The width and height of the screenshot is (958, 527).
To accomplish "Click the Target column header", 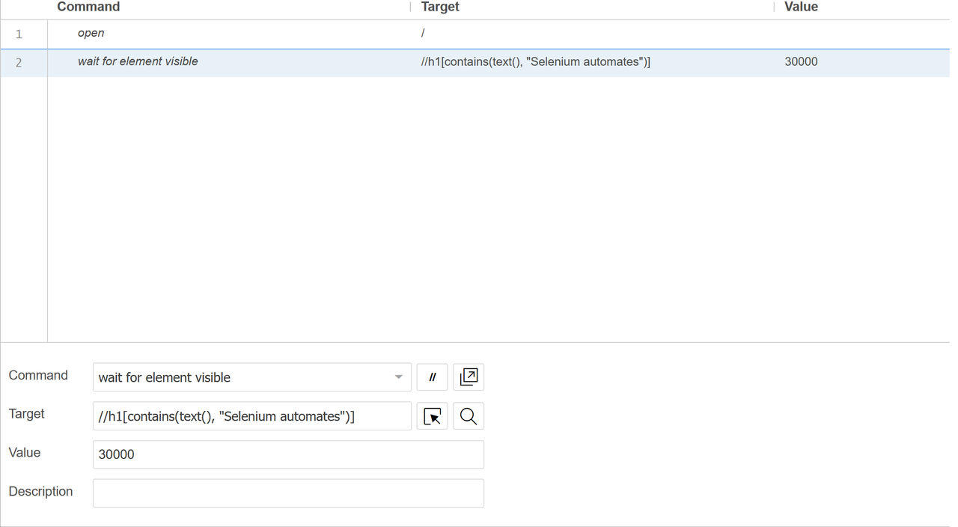I will click(x=440, y=7).
